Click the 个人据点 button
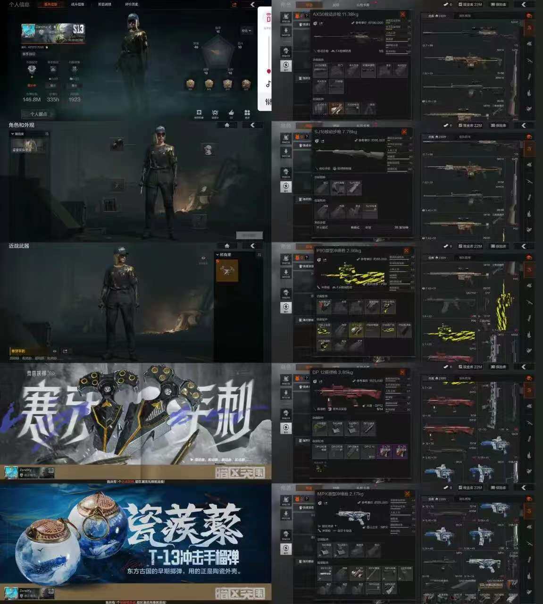Screen dimensions: 543x604 coord(38,114)
